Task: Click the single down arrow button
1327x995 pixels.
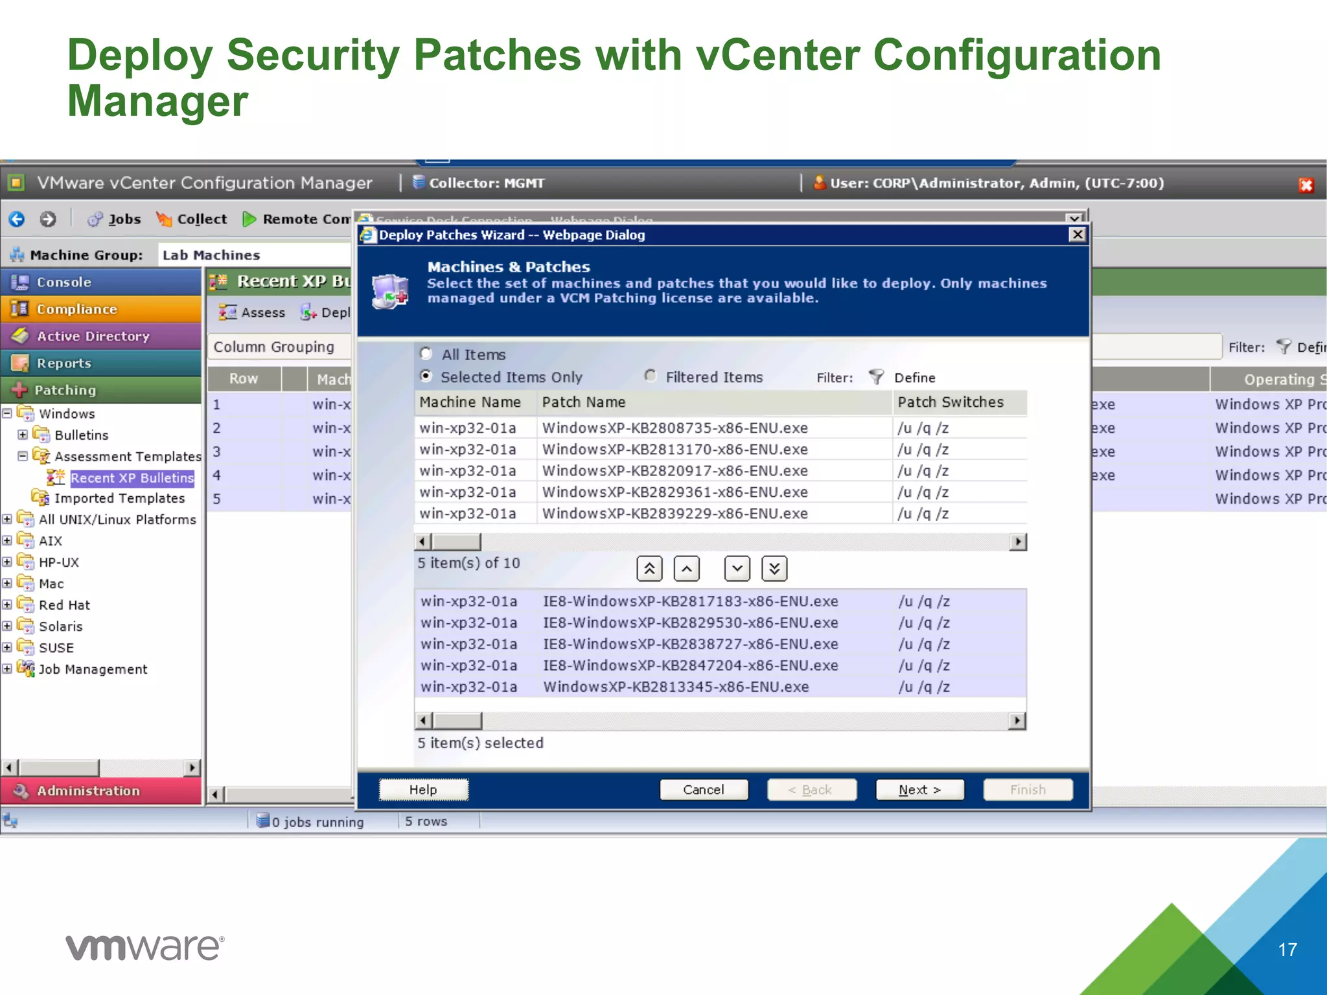Action: [737, 569]
